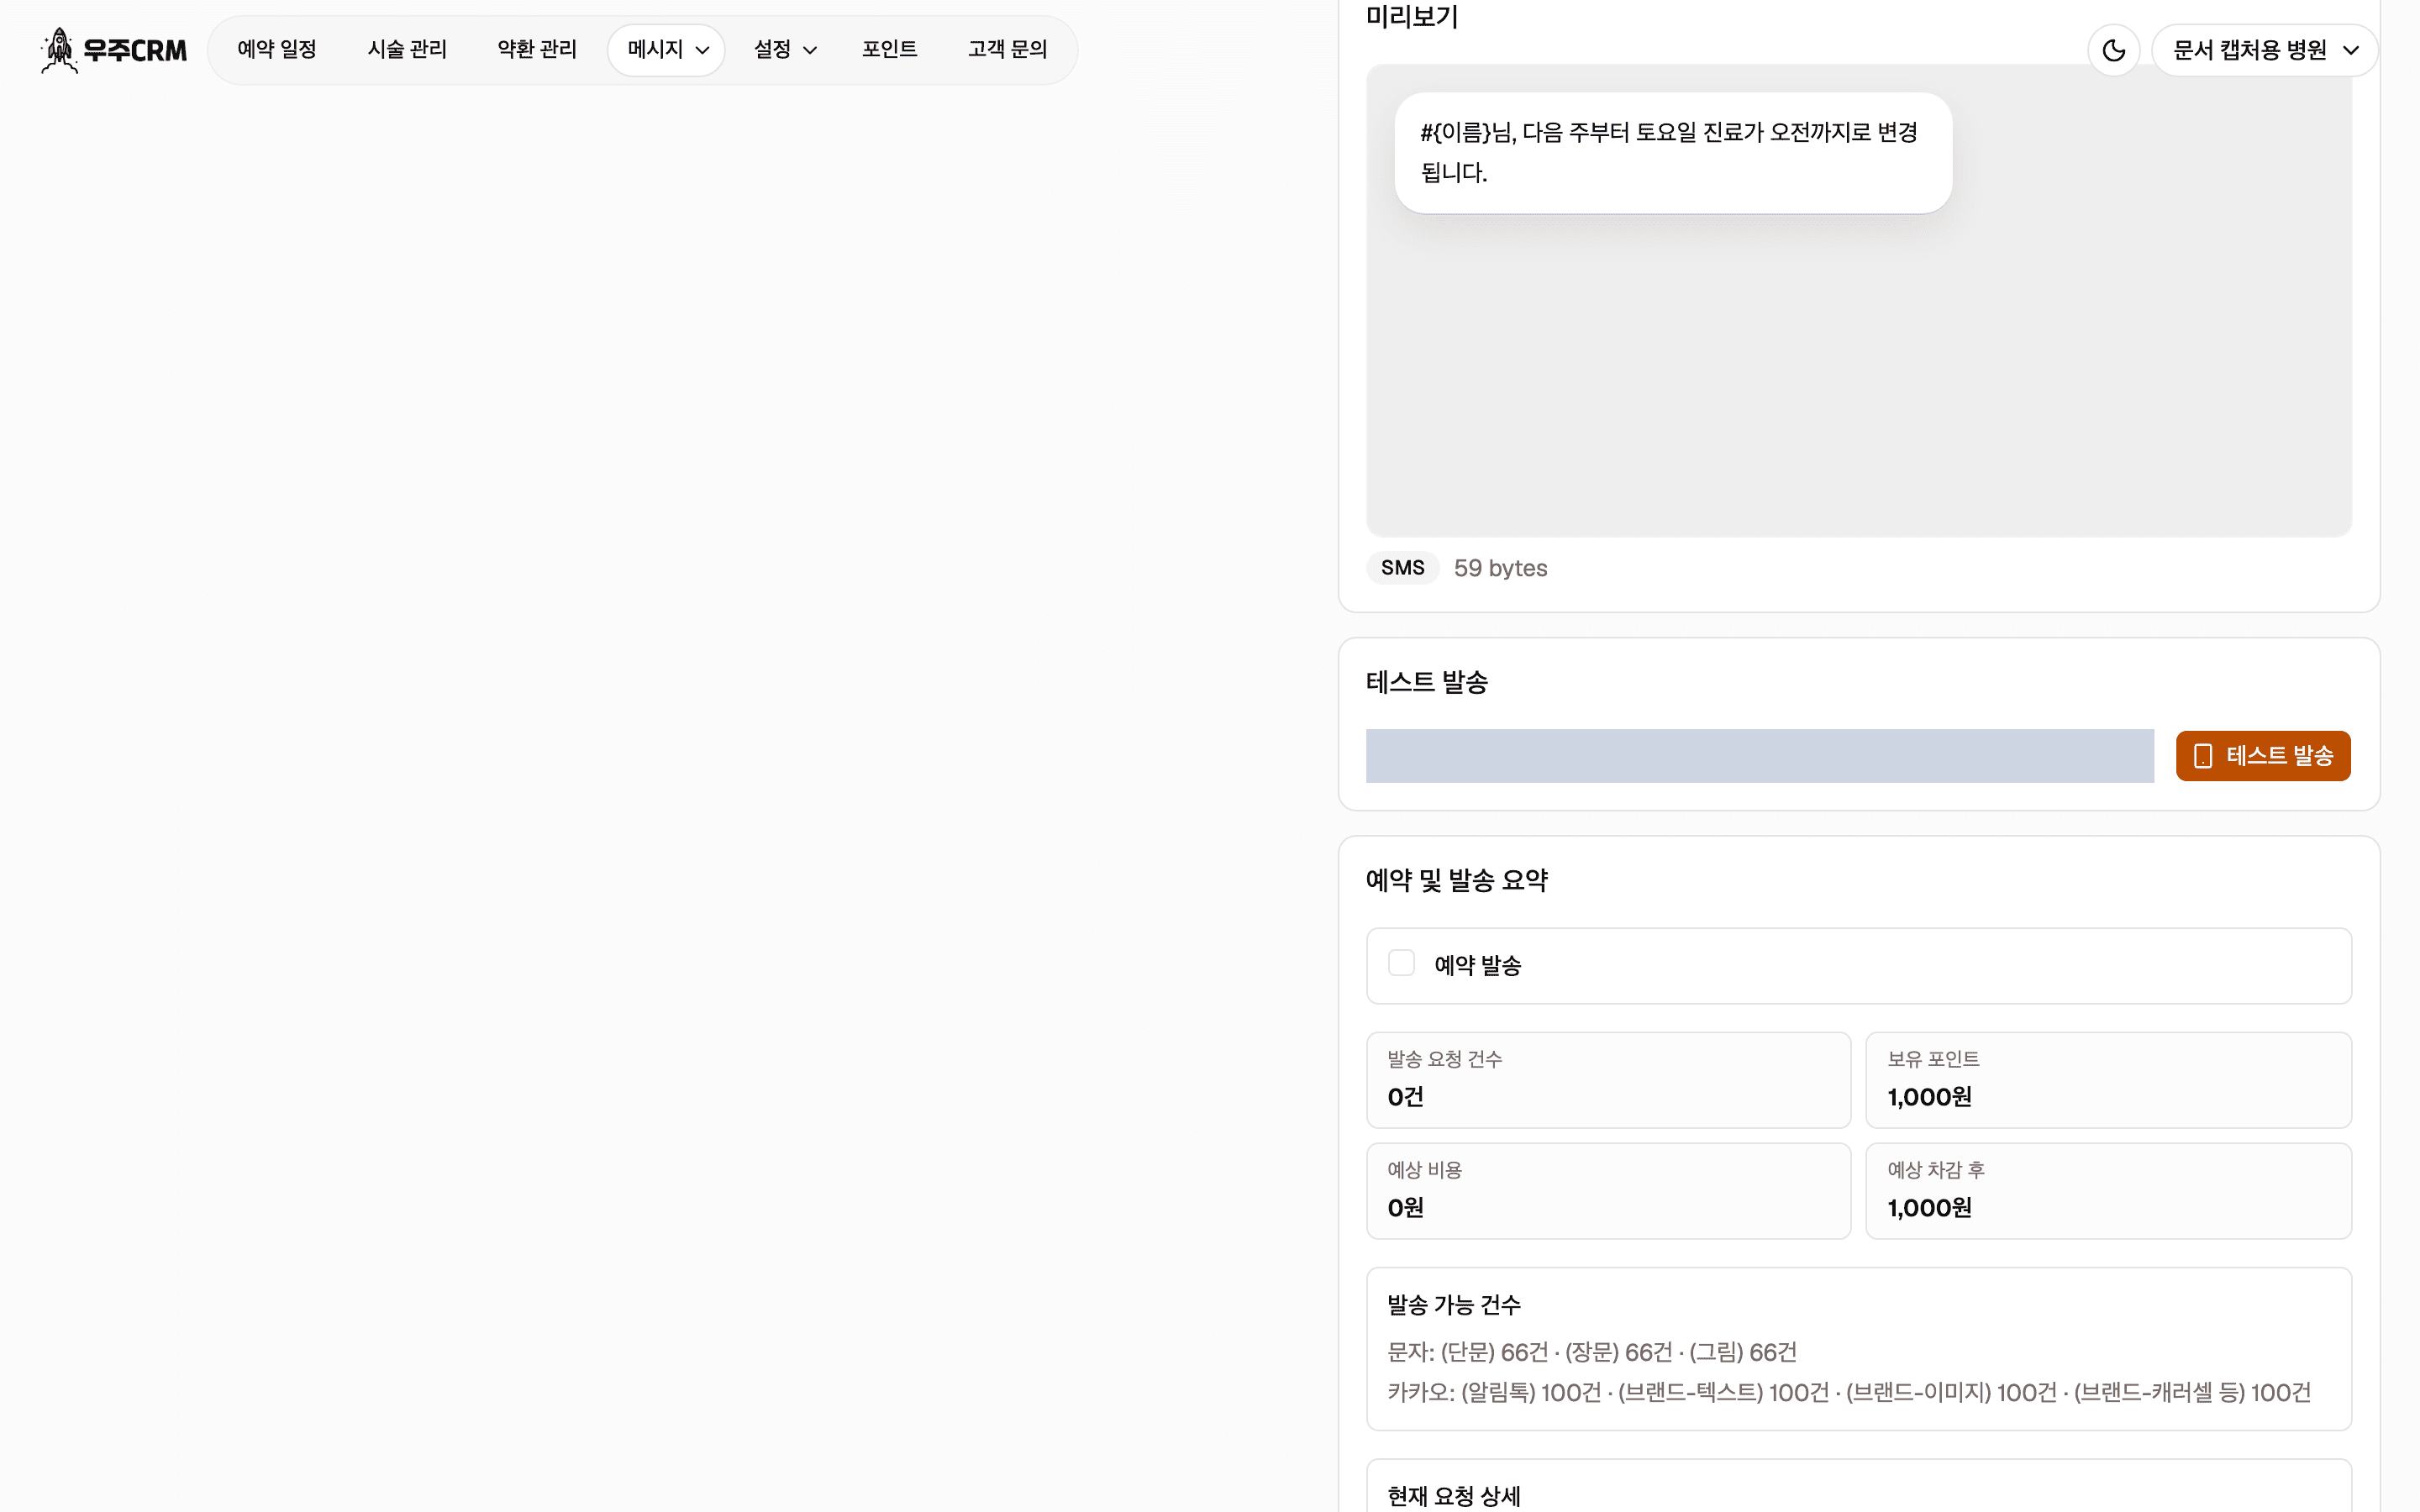
Task: Click the 예약 및 발송 요약 heading
Action: pos(1456,880)
